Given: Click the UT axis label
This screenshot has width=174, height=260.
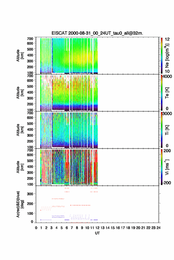Looking at the screenshot, I should point(97,233).
